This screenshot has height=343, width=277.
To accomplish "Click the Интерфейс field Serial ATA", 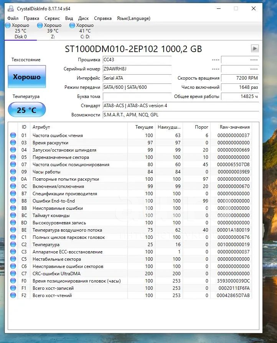I will click(x=137, y=78).
